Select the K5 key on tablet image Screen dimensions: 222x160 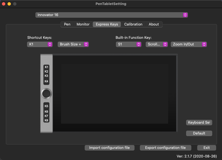pos(46,106)
